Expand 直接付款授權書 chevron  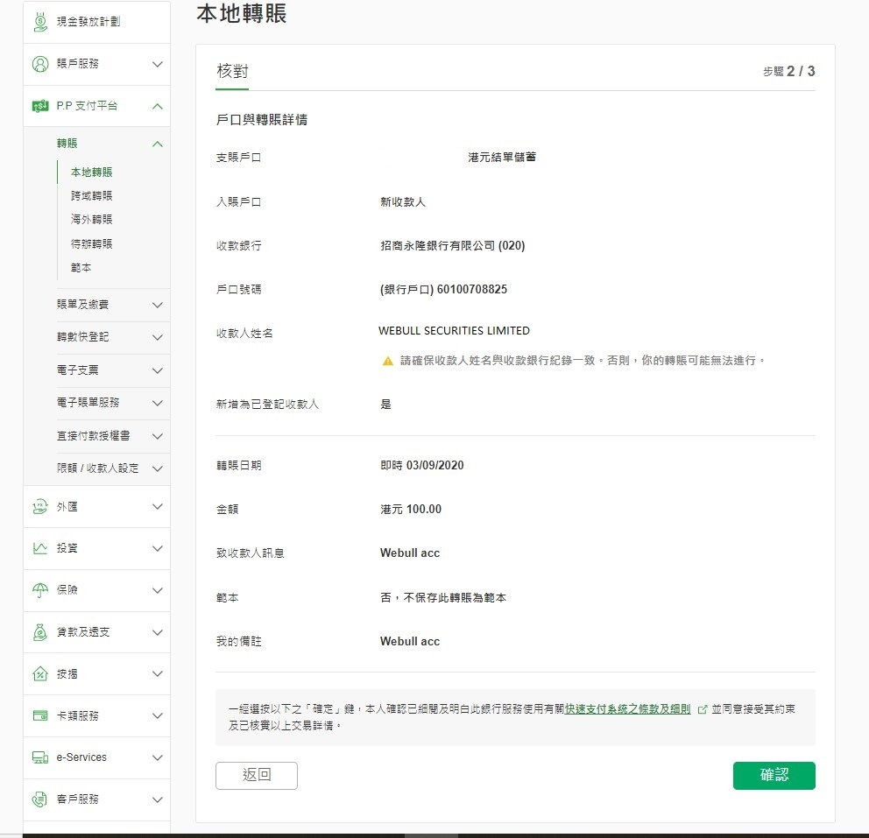(x=158, y=436)
